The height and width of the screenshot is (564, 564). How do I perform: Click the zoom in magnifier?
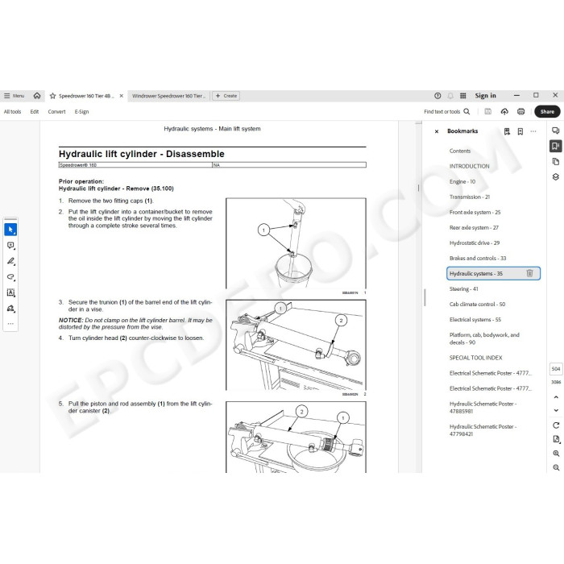[556, 454]
